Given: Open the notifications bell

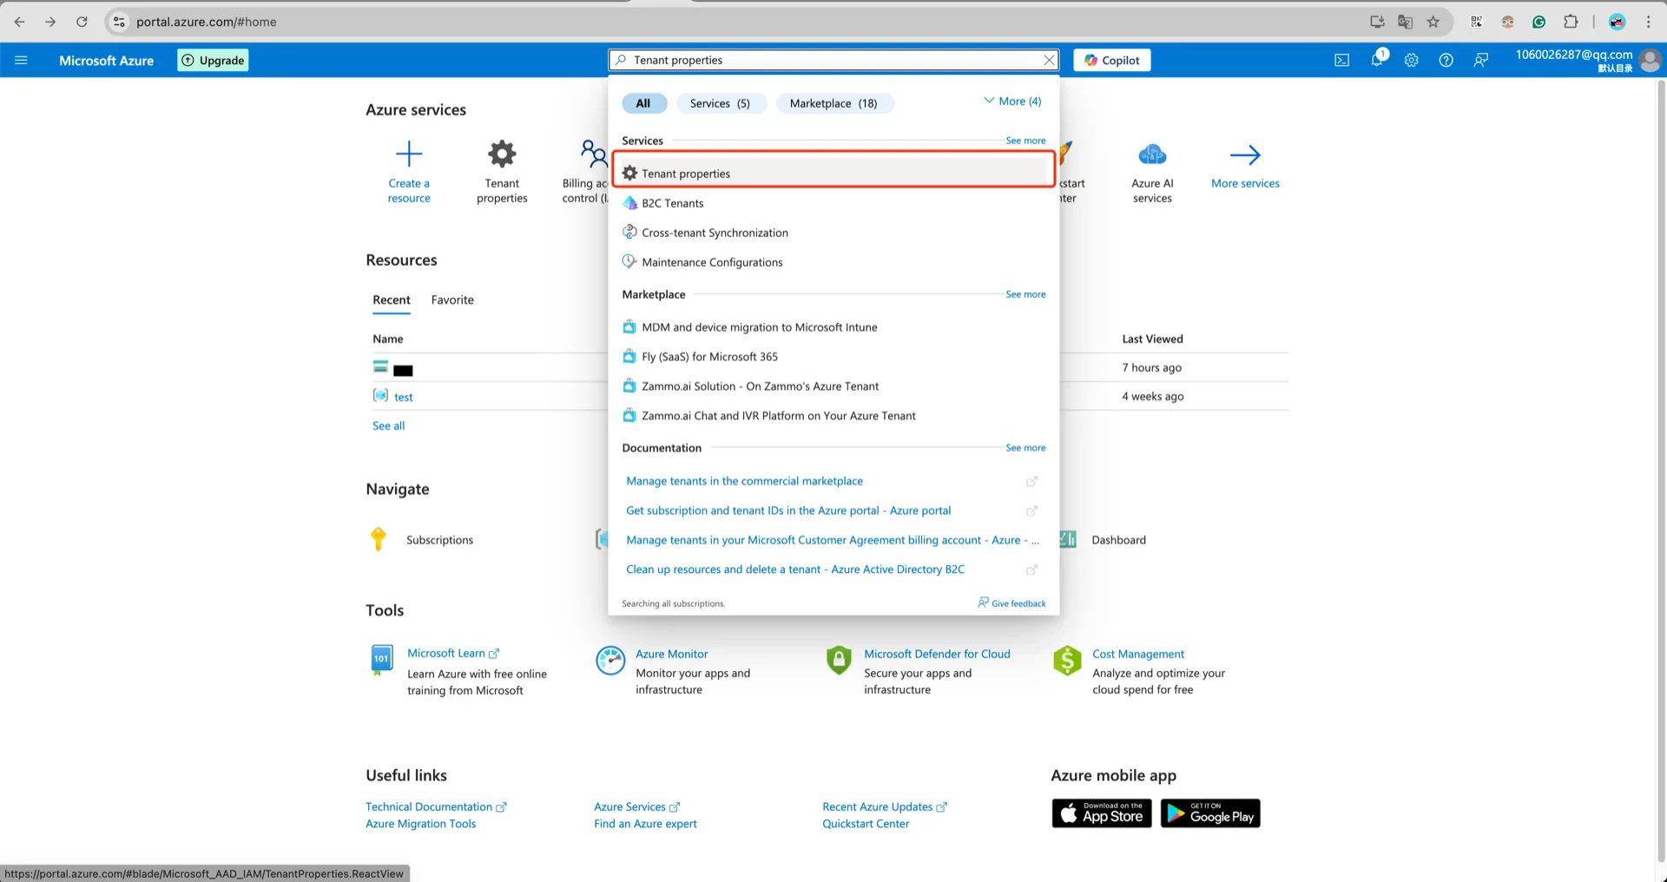Looking at the screenshot, I should (1378, 59).
